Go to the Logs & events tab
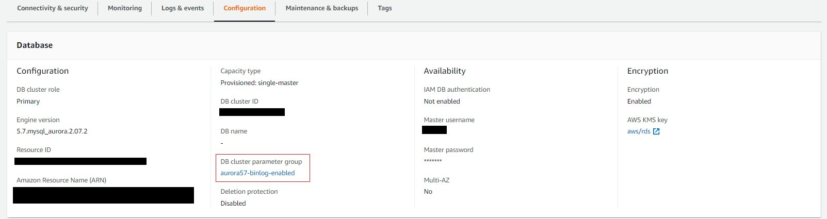Image resolution: width=827 pixels, height=219 pixels. click(183, 8)
